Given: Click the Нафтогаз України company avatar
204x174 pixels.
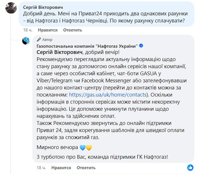Looking at the screenshot, I should point(26,41).
